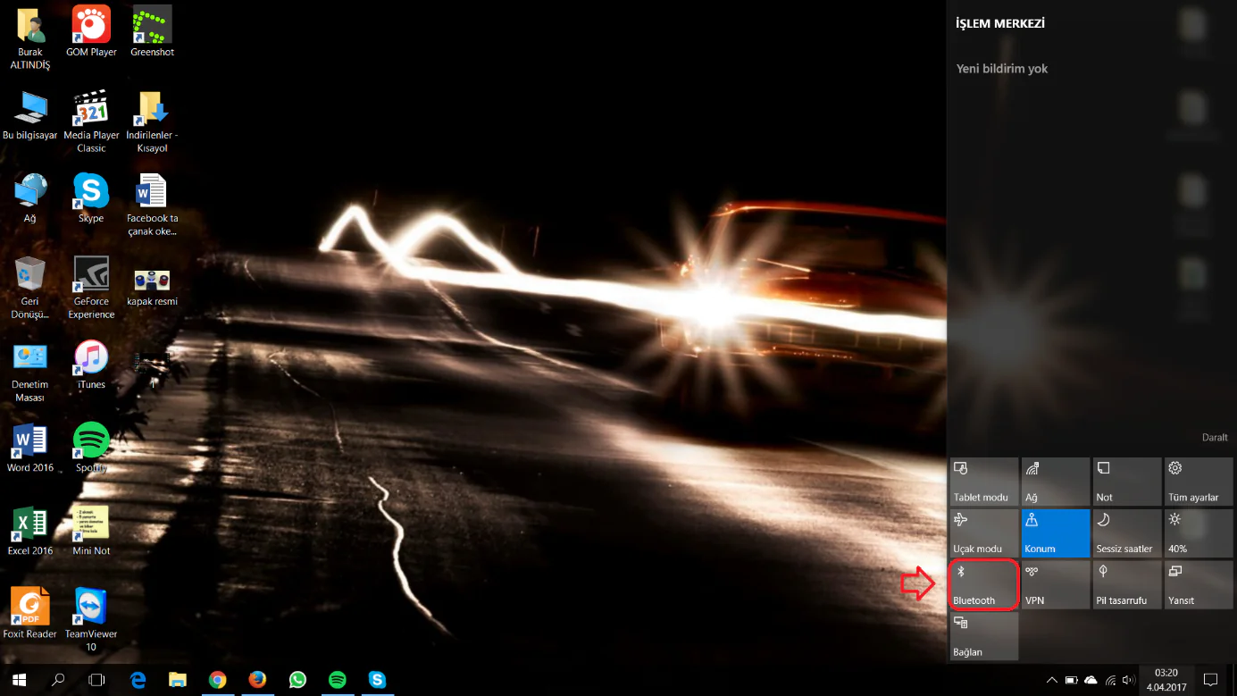This screenshot has height=696, width=1237.
Task: Open Tüm ayarlar settings tile
Action: [x=1199, y=482]
